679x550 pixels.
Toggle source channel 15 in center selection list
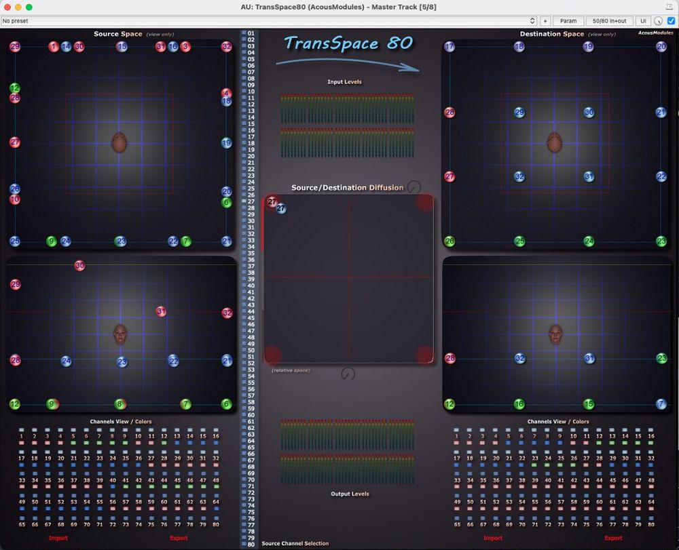tap(244, 123)
